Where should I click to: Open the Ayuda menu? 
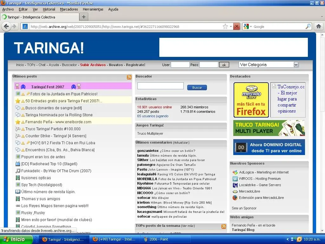pyautogui.click(x=113, y=9)
